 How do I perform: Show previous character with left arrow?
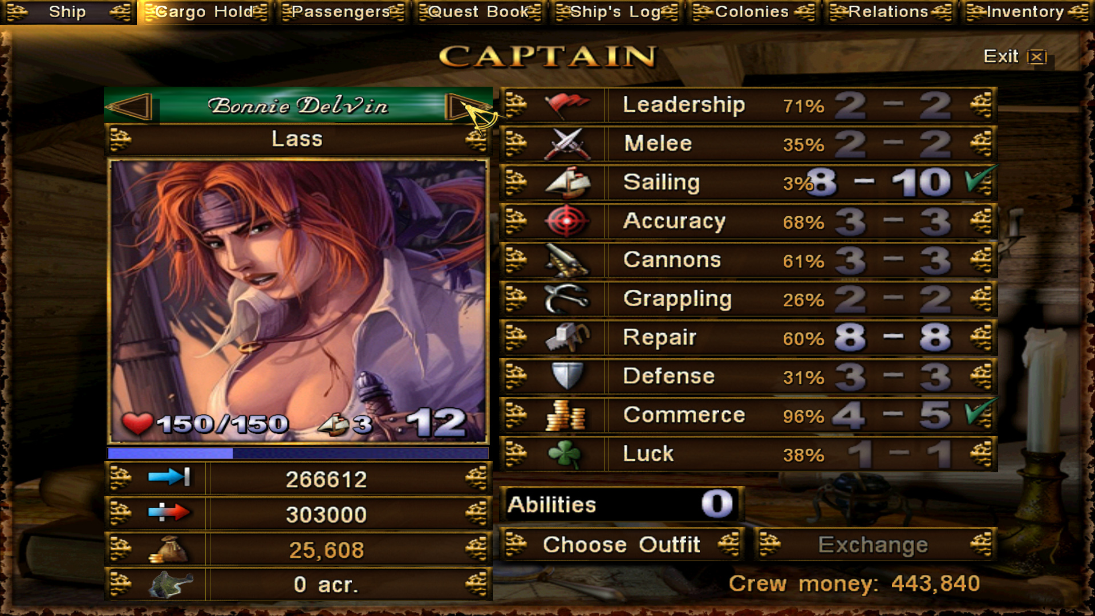tap(130, 106)
